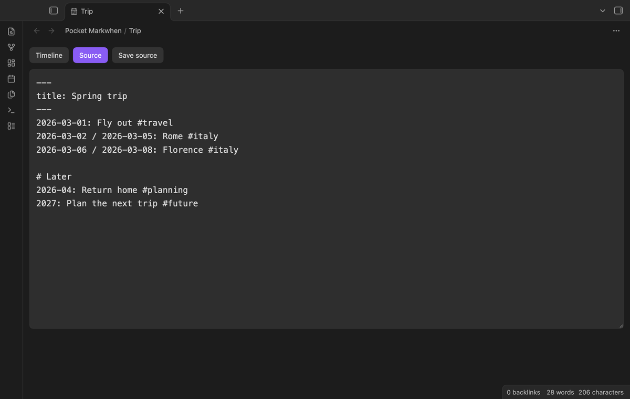Click the calendar icon in the Trip tab

pos(74,11)
